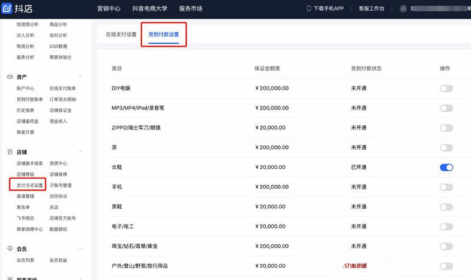Click the 抖店 logo icon
Screen dimensions: 471x280
(x=8, y=9)
